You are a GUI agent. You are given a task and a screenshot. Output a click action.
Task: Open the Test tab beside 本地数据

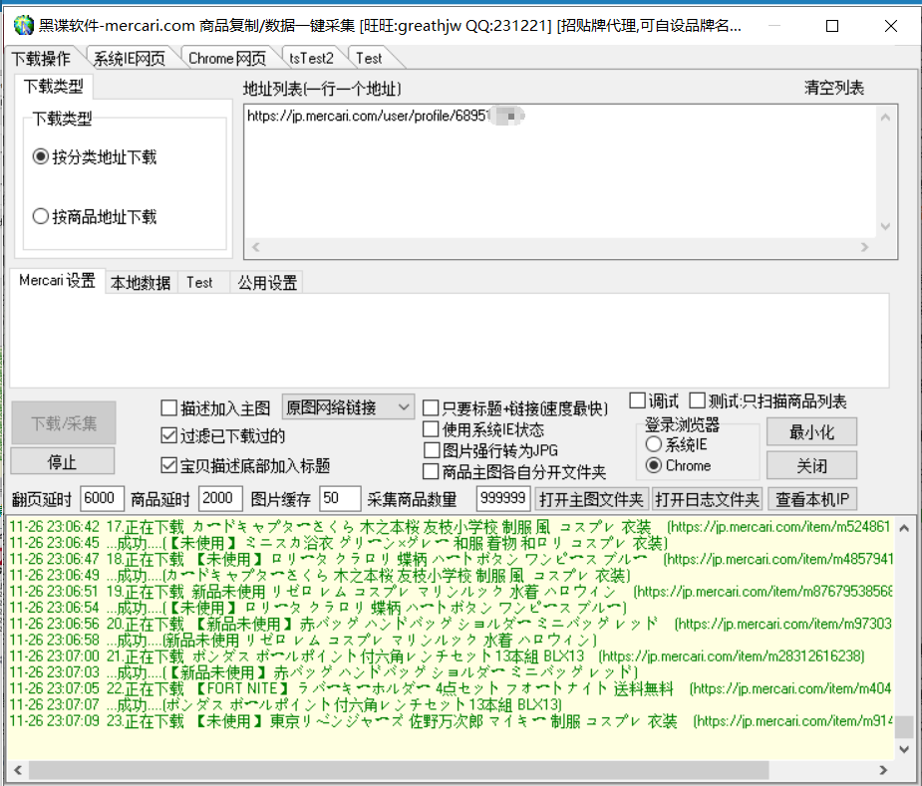pyautogui.click(x=199, y=283)
